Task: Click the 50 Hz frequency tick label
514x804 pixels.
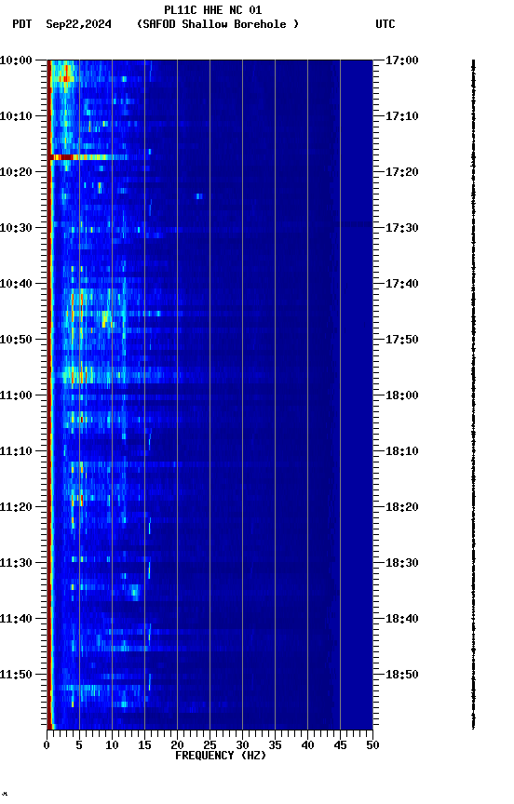Action: pos(372,745)
